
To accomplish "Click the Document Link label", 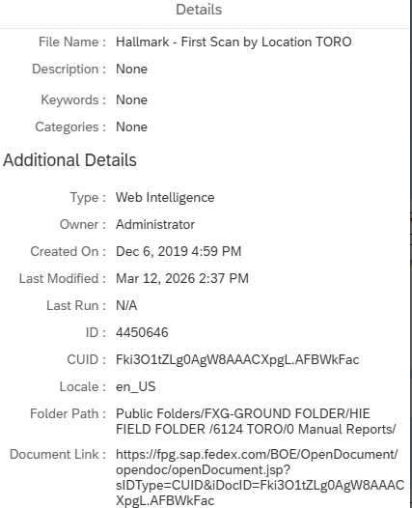I will [x=58, y=455].
